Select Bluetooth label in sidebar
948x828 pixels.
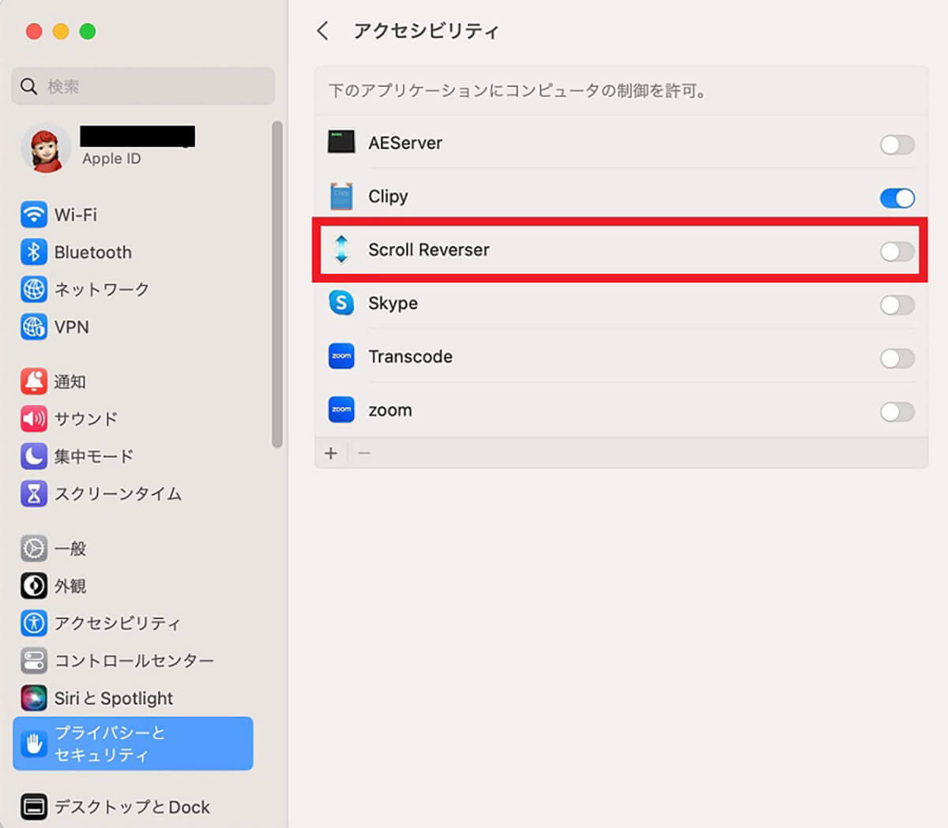point(93,253)
